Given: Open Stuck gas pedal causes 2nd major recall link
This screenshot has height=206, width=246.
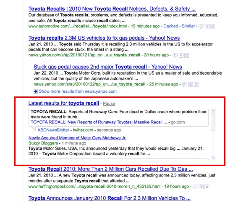Looking at the screenshot, I should point(108,67).
